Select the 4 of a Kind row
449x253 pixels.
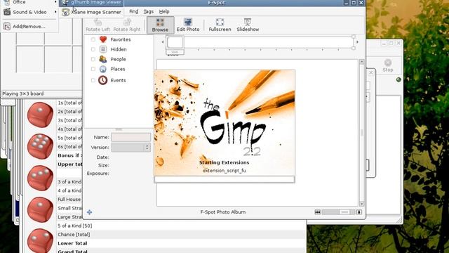coord(69,190)
